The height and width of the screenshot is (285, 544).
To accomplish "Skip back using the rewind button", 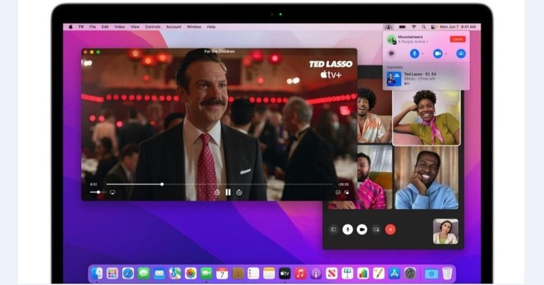I will 217,192.
